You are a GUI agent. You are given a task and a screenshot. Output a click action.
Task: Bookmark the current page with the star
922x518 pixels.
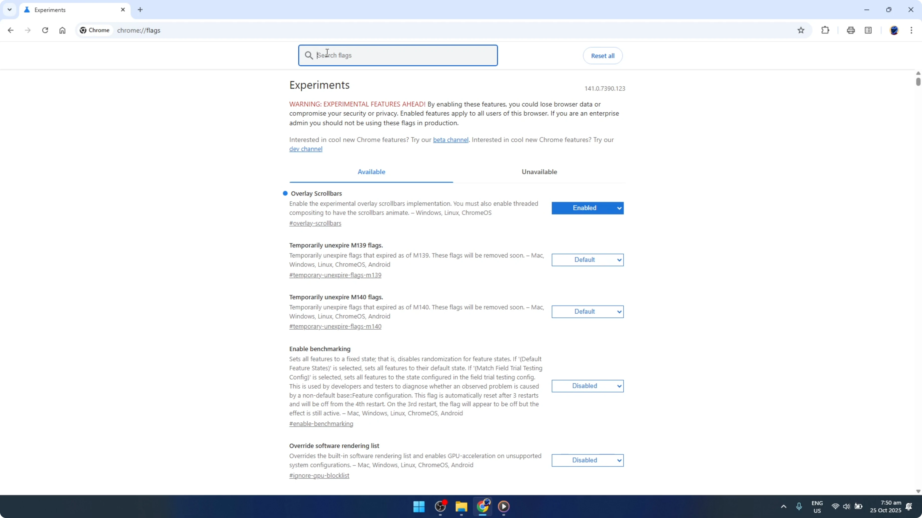(801, 30)
